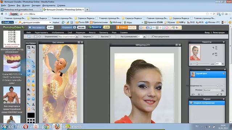Select the Clone Stamp tool
The height and width of the screenshot is (130, 232).
(x=33, y=71)
